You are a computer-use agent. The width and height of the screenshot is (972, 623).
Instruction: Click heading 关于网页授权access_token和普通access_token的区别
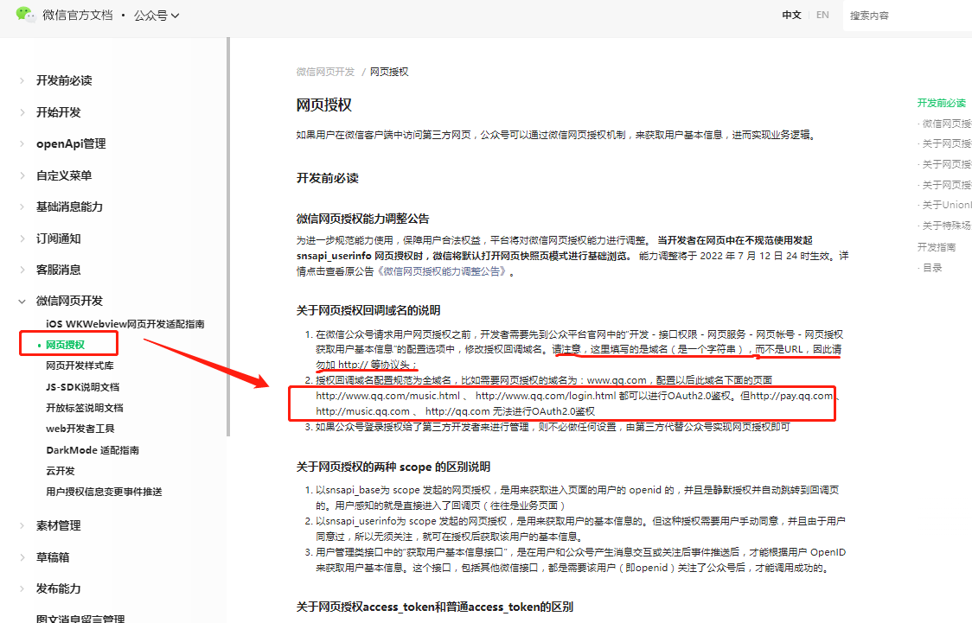tap(435, 607)
